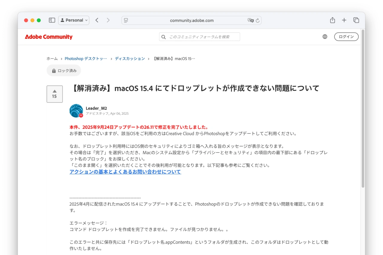Screen dimensions: 383x255
Task: Click the forward navigation chevron
Action: (x=108, y=20)
